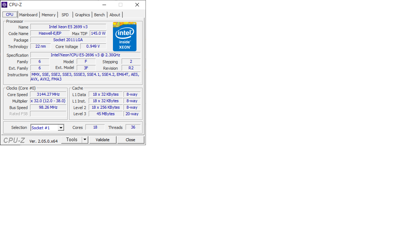Click the Level 2 value 18 x 256 KBytes
Viewport: 417px width, 234px height.
(x=106, y=108)
